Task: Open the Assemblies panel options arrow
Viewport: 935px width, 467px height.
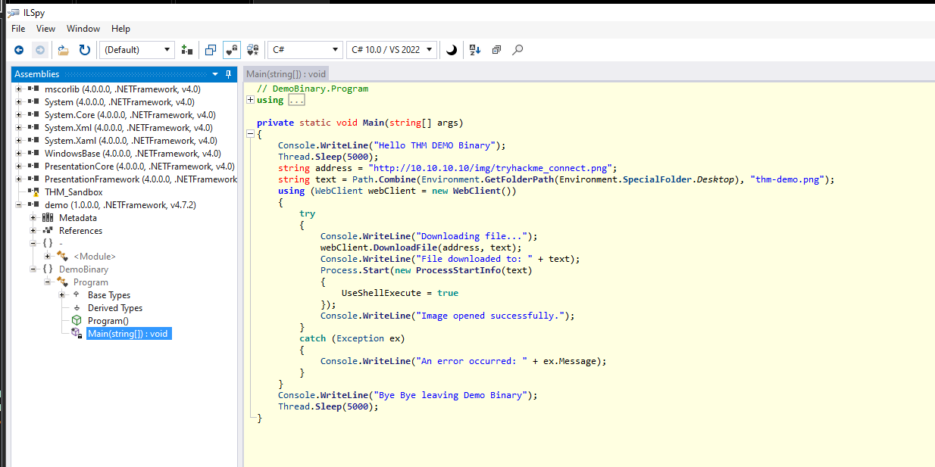Action: [x=216, y=74]
